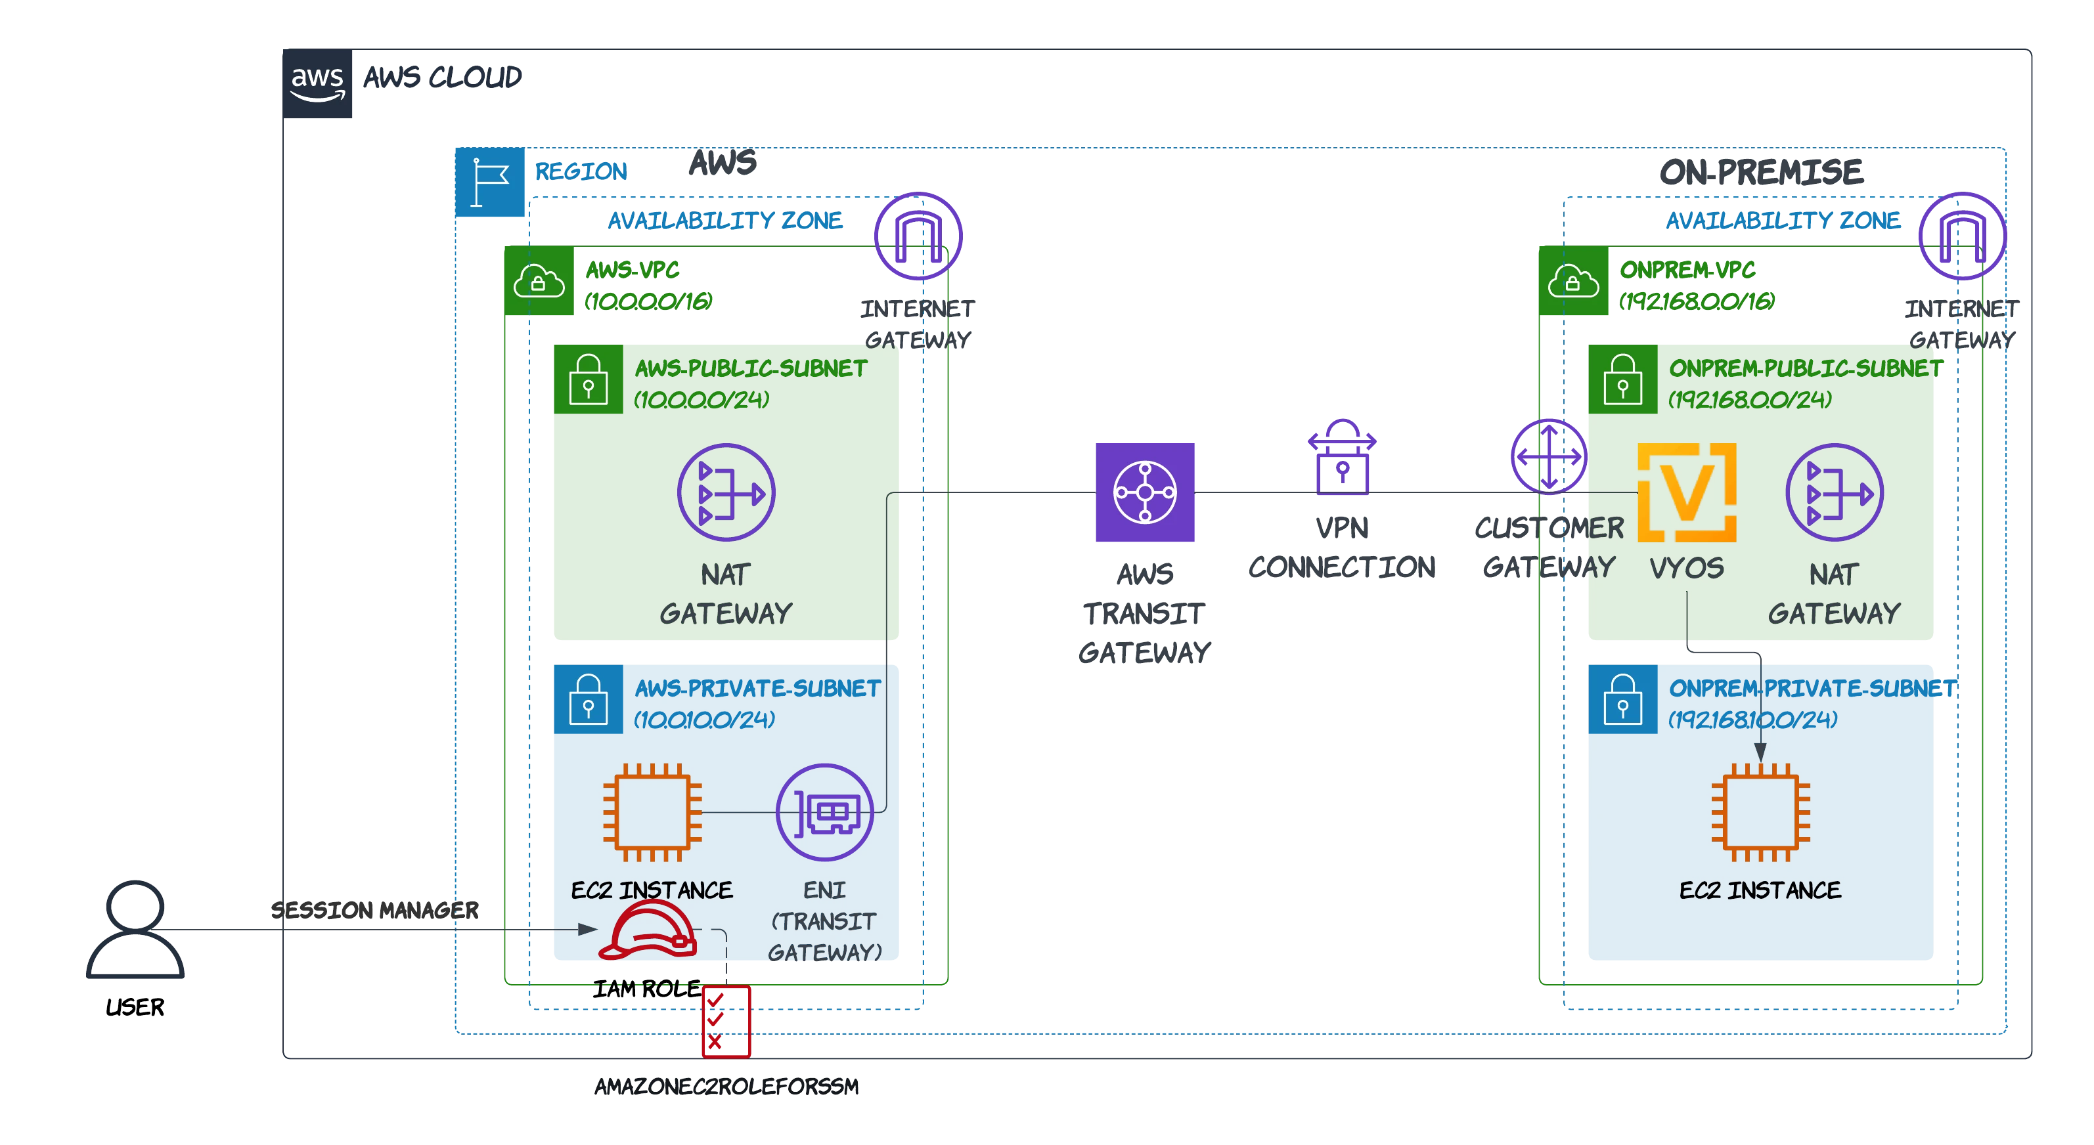Image resolution: width=2094 pixels, height=1145 pixels.
Task: Click the AWS Cloud logo icon
Action: pos(317,83)
